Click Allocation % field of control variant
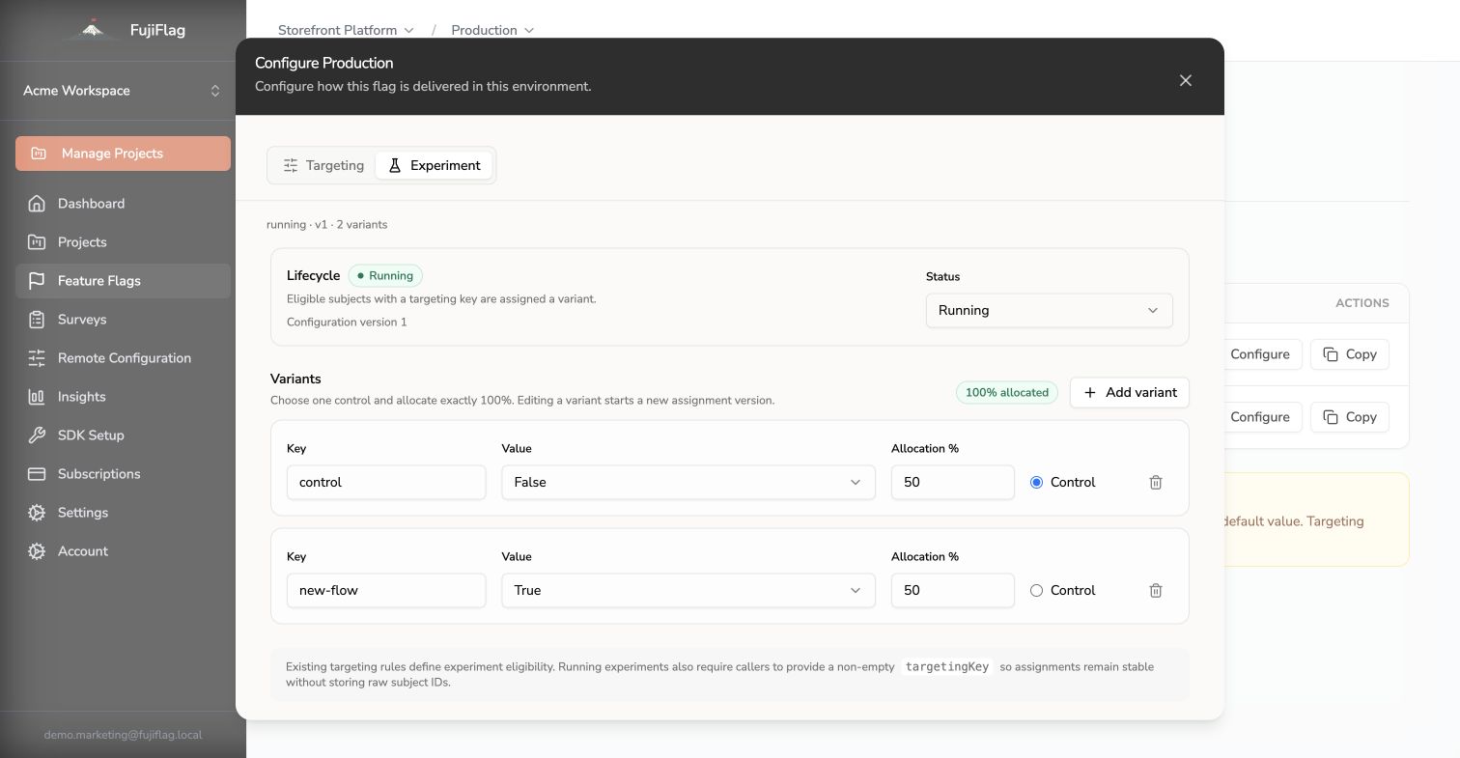This screenshot has height=758, width=1460. point(952,482)
